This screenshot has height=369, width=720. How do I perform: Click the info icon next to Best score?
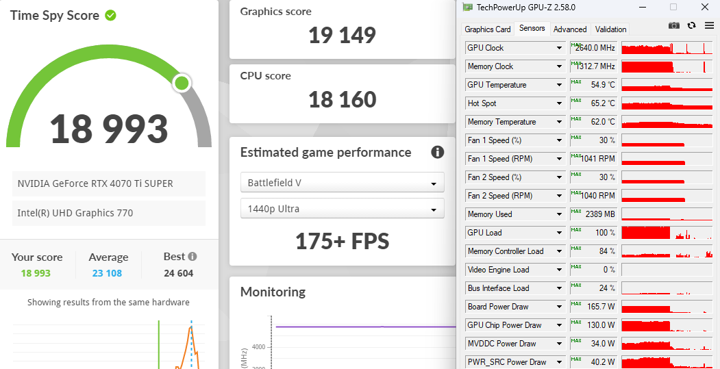tap(193, 256)
